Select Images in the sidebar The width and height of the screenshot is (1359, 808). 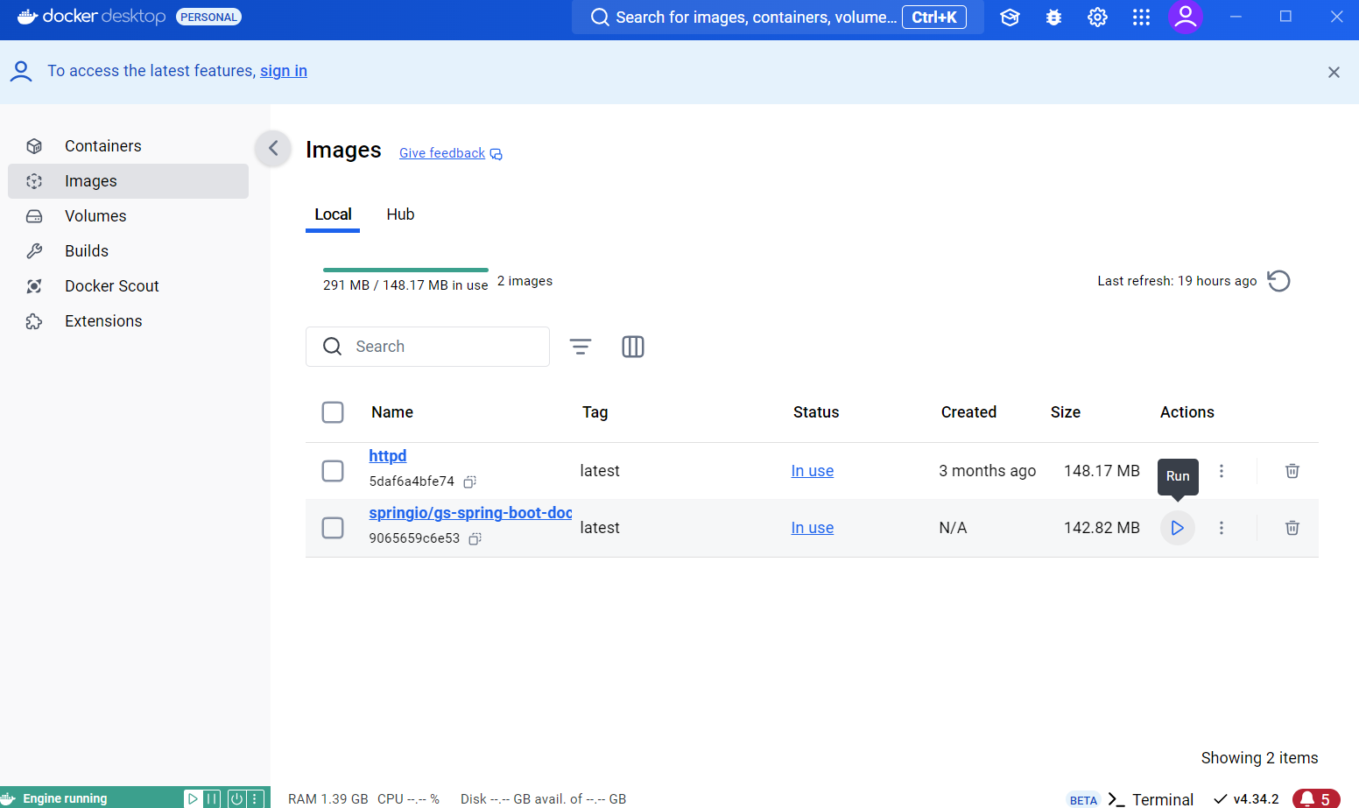point(128,181)
